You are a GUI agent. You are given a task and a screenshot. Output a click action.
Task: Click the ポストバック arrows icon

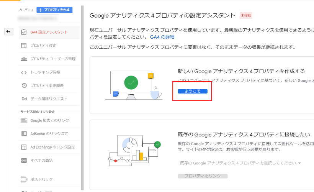[24, 179]
